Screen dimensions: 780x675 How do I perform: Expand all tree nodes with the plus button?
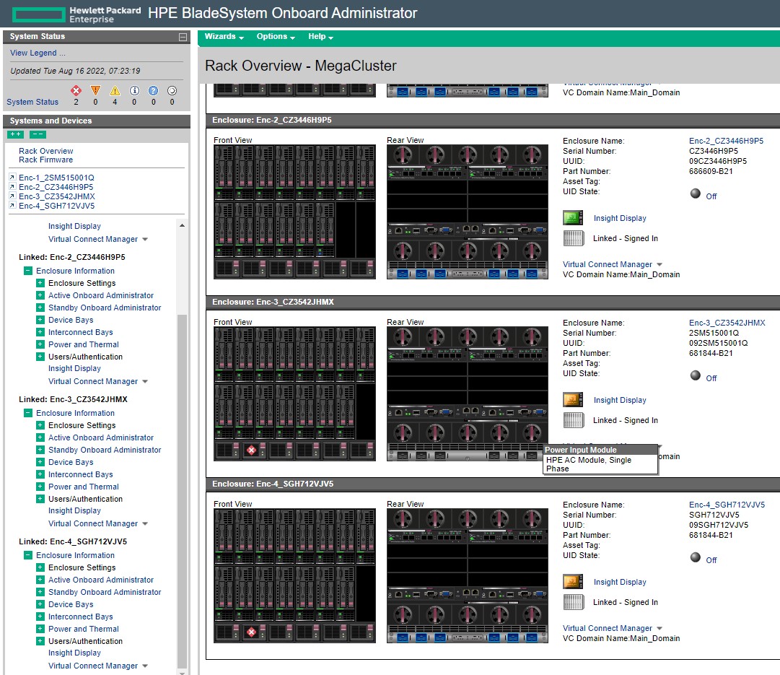click(x=15, y=134)
